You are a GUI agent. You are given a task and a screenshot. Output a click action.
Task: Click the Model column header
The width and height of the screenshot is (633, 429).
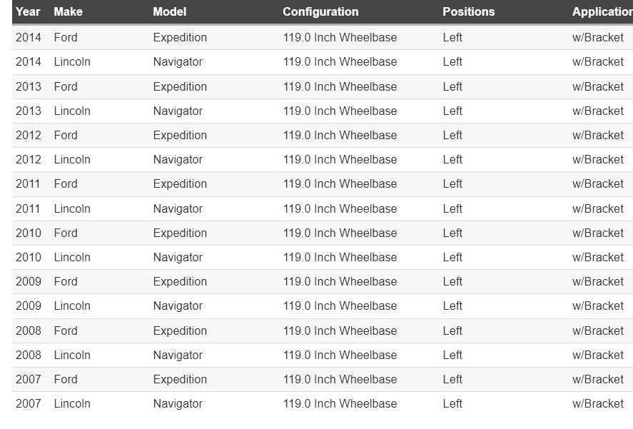(x=169, y=11)
